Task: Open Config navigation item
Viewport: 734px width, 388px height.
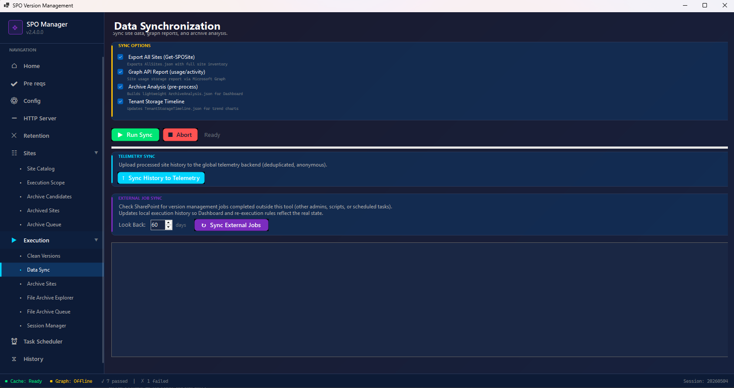Action: 52,101
